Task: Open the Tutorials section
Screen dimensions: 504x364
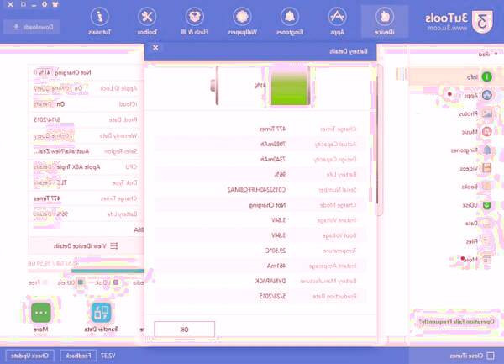Action: [x=100, y=21]
